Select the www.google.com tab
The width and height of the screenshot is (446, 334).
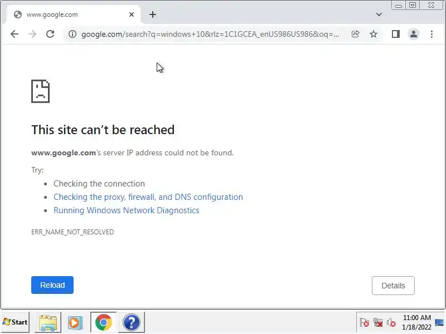point(74,14)
